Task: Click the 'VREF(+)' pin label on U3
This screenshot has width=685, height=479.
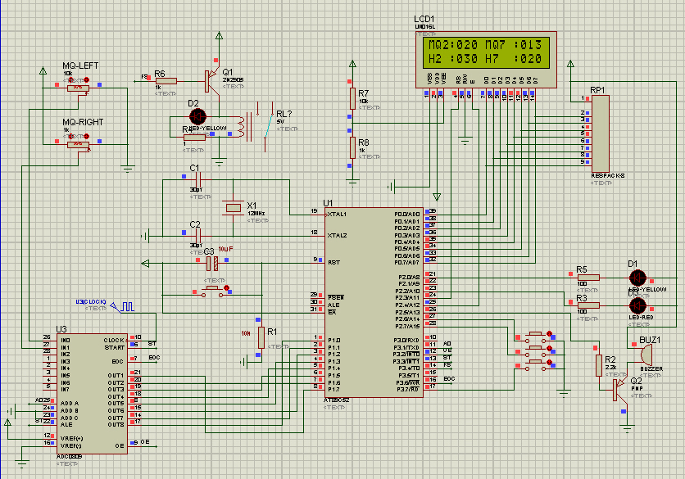Action: [x=71, y=438]
